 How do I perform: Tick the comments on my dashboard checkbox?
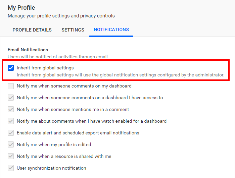coord(11,86)
